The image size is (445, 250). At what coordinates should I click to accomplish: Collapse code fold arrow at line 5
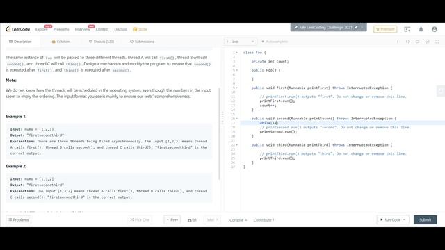(237, 70)
